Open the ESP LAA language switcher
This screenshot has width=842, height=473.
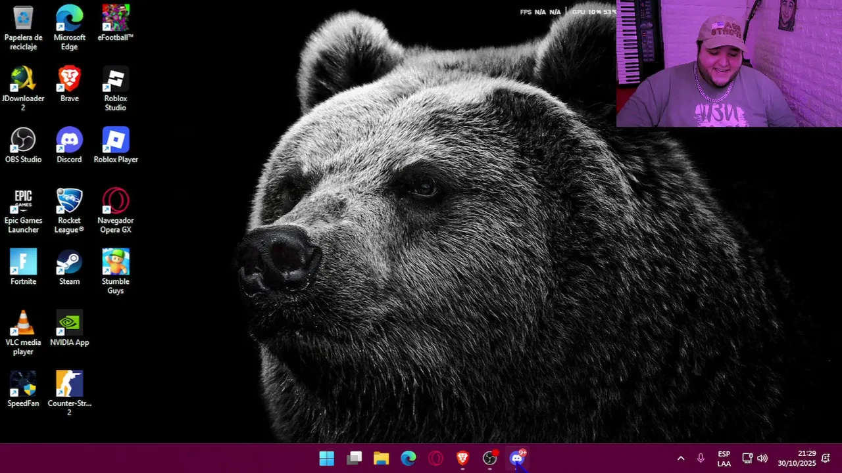pyautogui.click(x=724, y=459)
